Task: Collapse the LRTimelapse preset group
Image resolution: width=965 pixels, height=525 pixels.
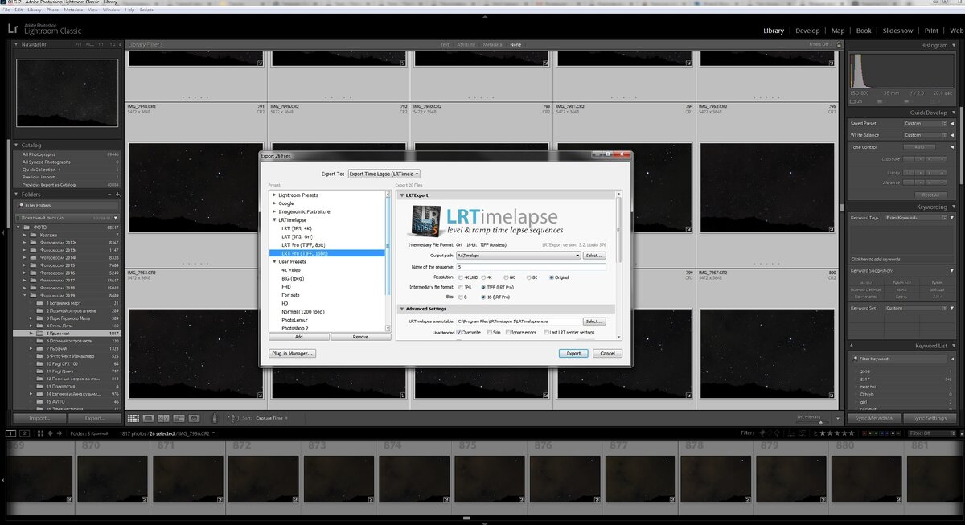Action: (275, 219)
